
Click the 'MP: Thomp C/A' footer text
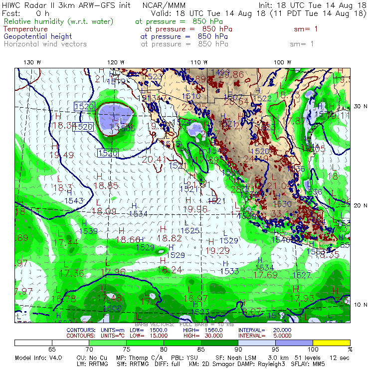pos(140,358)
